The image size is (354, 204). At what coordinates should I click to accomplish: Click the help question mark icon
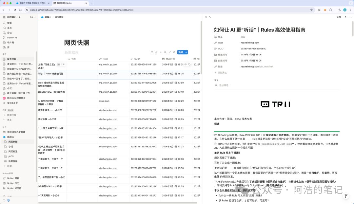4,200
